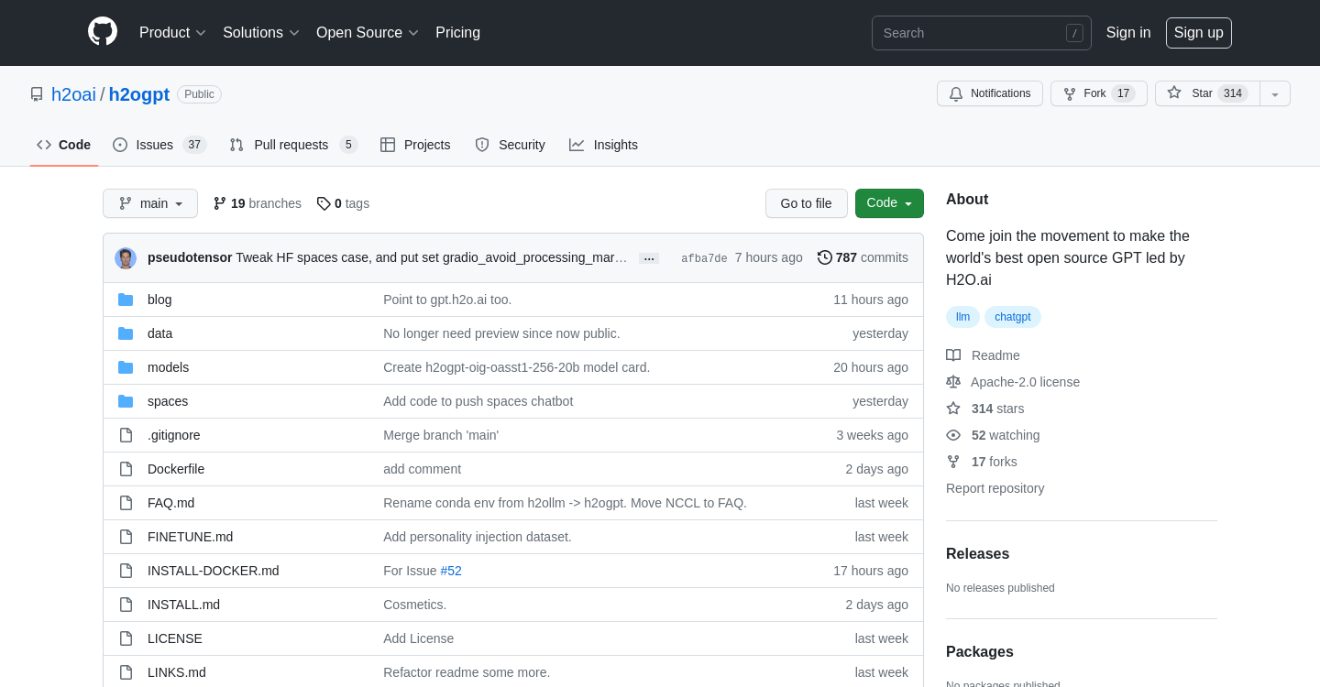Click the Insights graph icon
This screenshot has width=1320, height=687.
577,145
